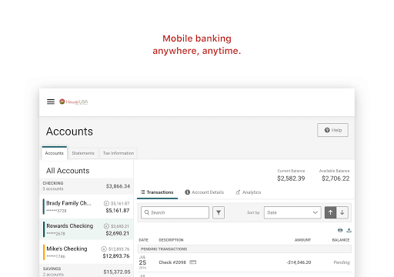394x277 pixels.
Task: Expand the Savings accounts group
Action: pos(86,272)
